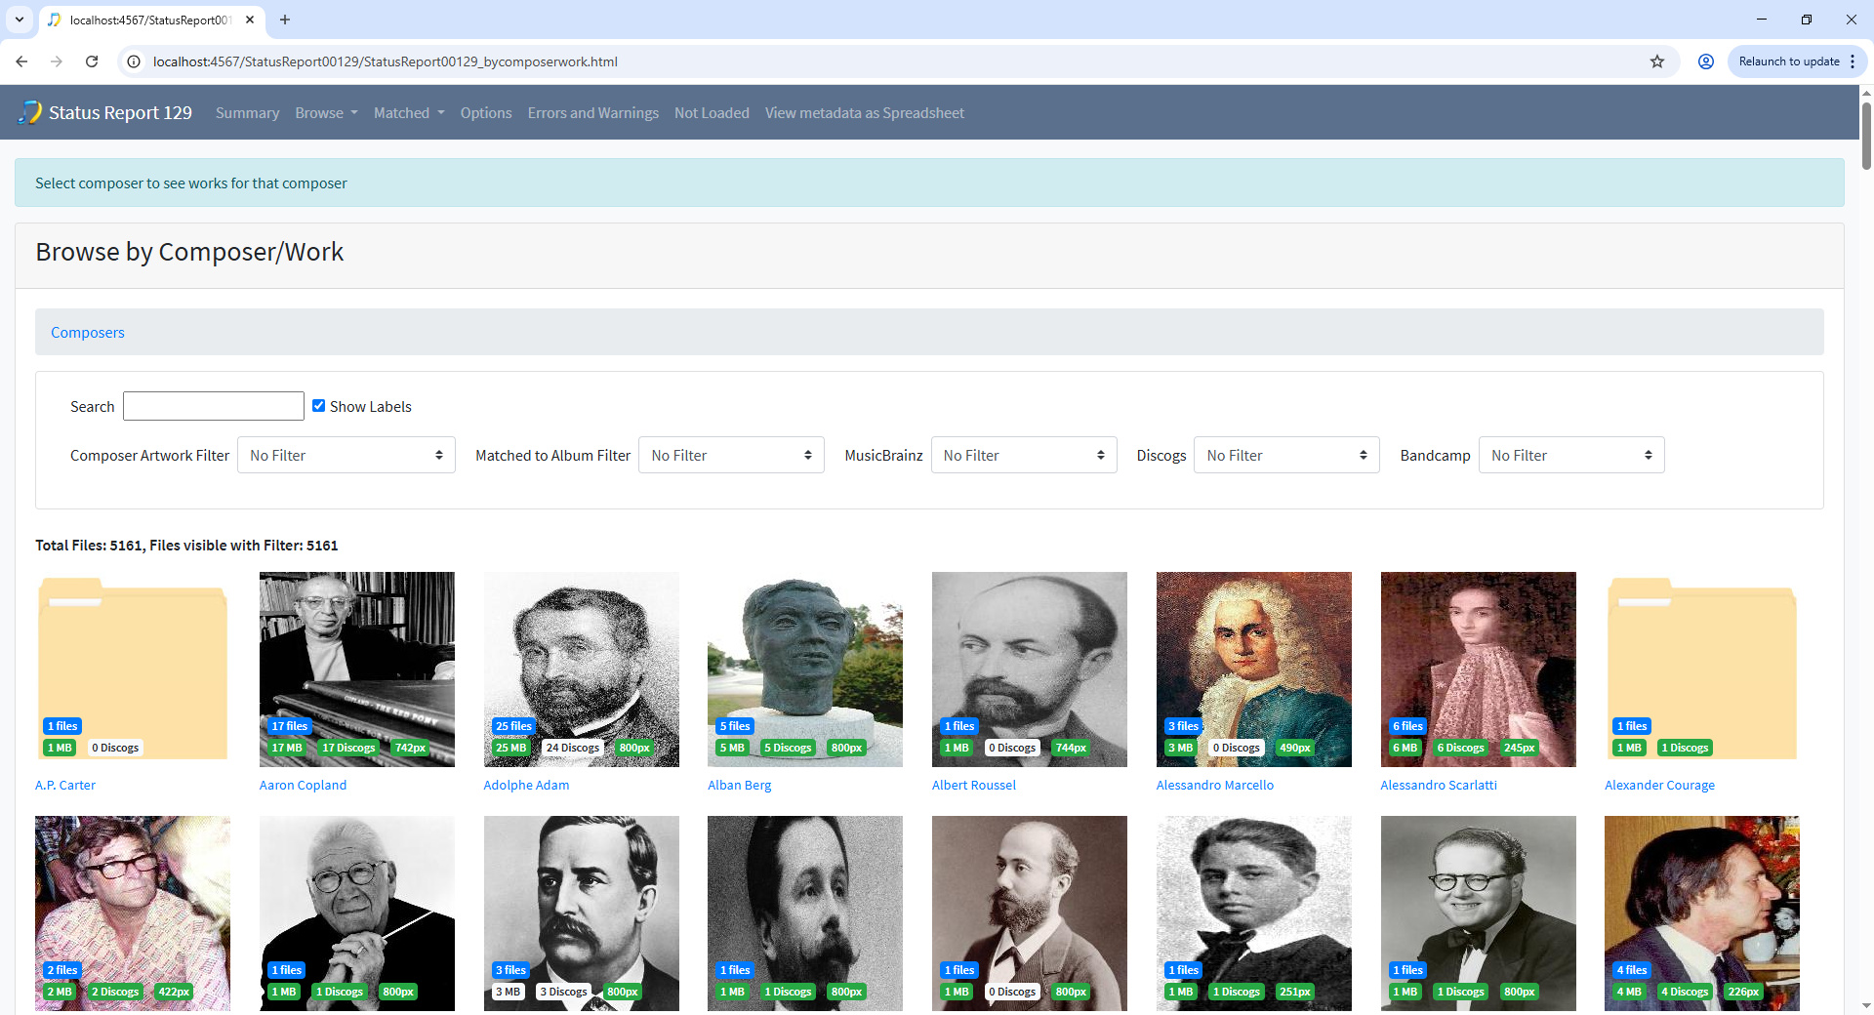Expand the Matched menu

pyautogui.click(x=409, y=112)
